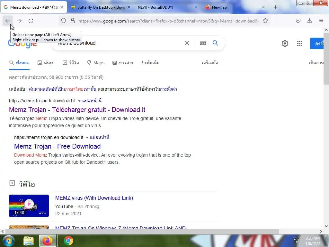Viewport: 329px width, 247px height.
Task: Open a new tab with plus
Action: (x=275, y=7)
